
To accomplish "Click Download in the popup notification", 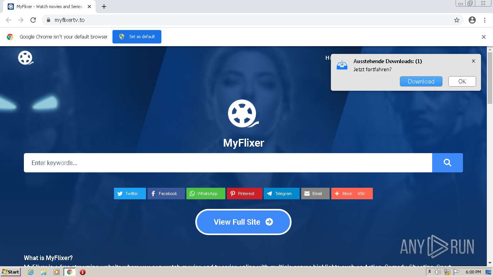I will pyautogui.click(x=421, y=81).
